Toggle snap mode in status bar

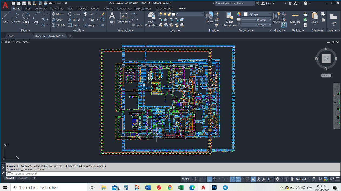click(200, 179)
